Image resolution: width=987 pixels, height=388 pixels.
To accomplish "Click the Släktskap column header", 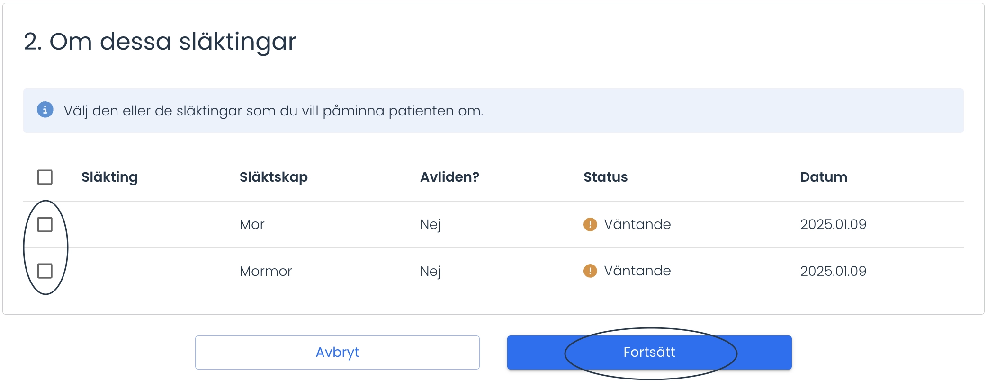I will 274,177.
